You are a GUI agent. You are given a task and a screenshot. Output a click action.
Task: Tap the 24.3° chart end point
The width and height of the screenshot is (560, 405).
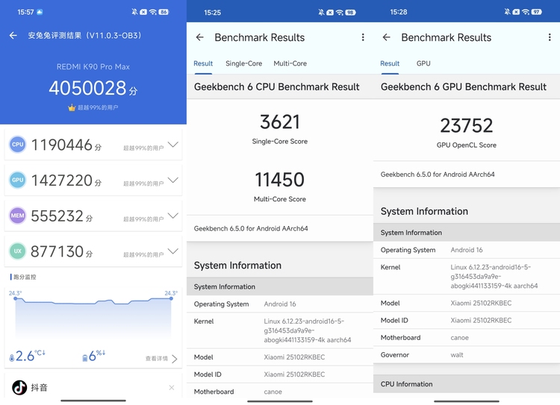tap(171, 298)
